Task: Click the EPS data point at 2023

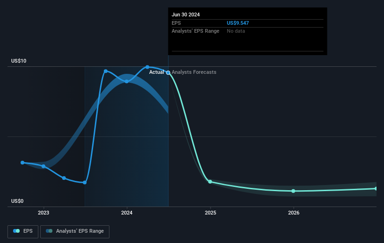Action: [43, 166]
